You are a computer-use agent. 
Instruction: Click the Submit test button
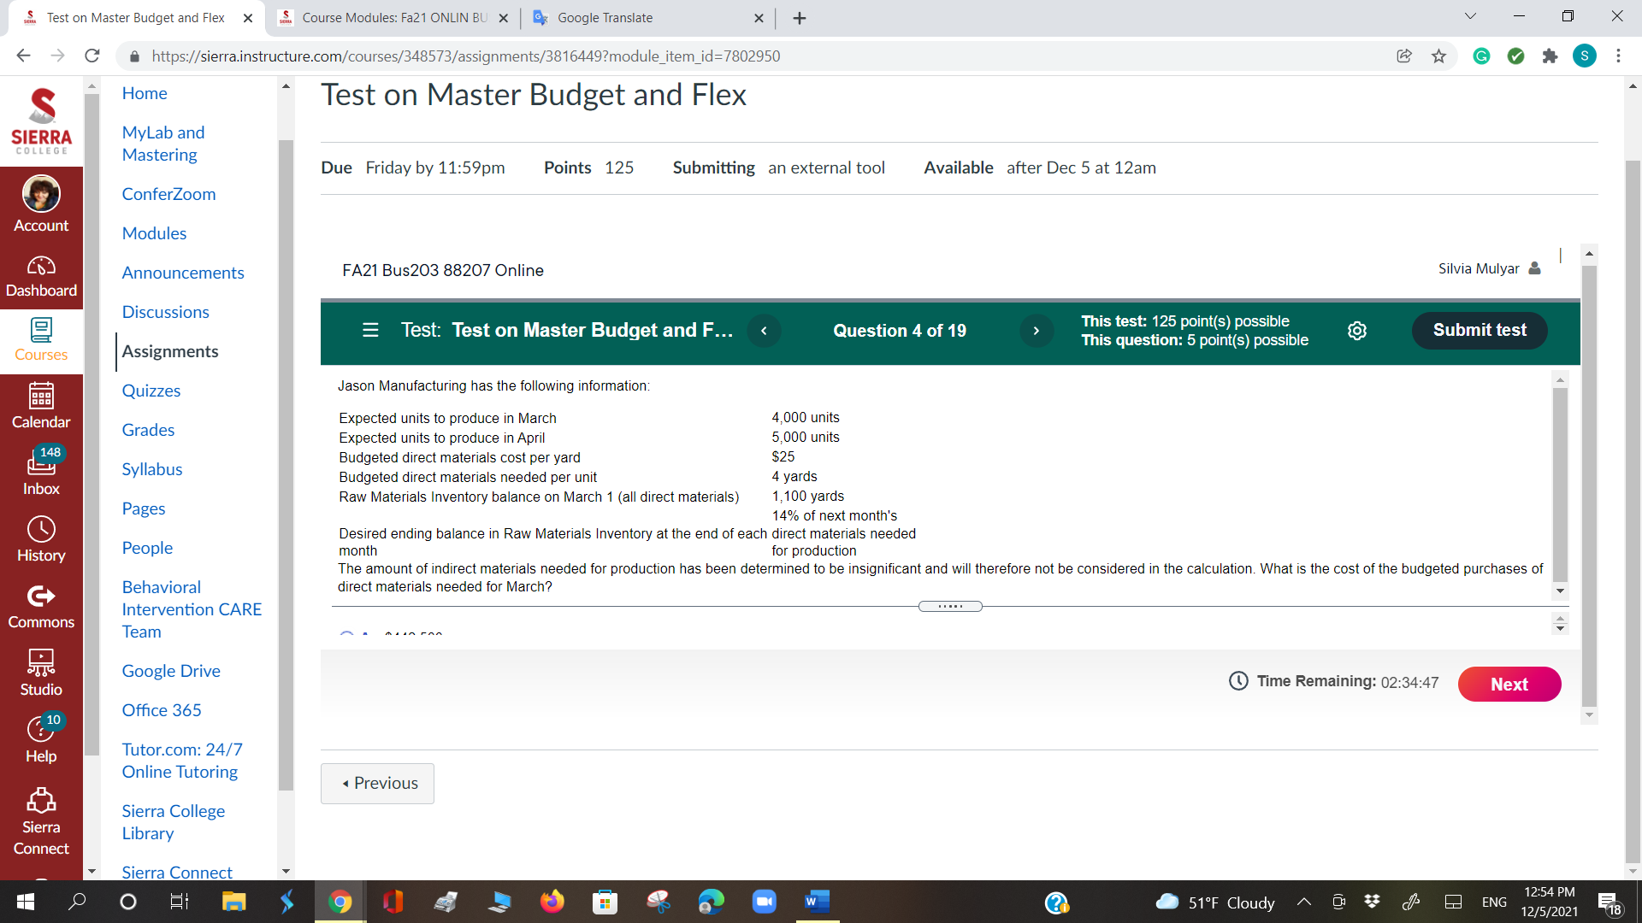(x=1480, y=330)
